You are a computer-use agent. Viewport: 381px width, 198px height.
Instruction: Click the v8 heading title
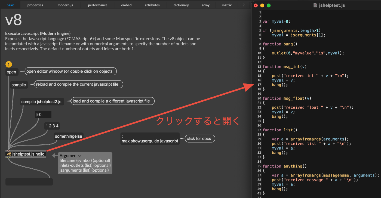tap(14, 20)
